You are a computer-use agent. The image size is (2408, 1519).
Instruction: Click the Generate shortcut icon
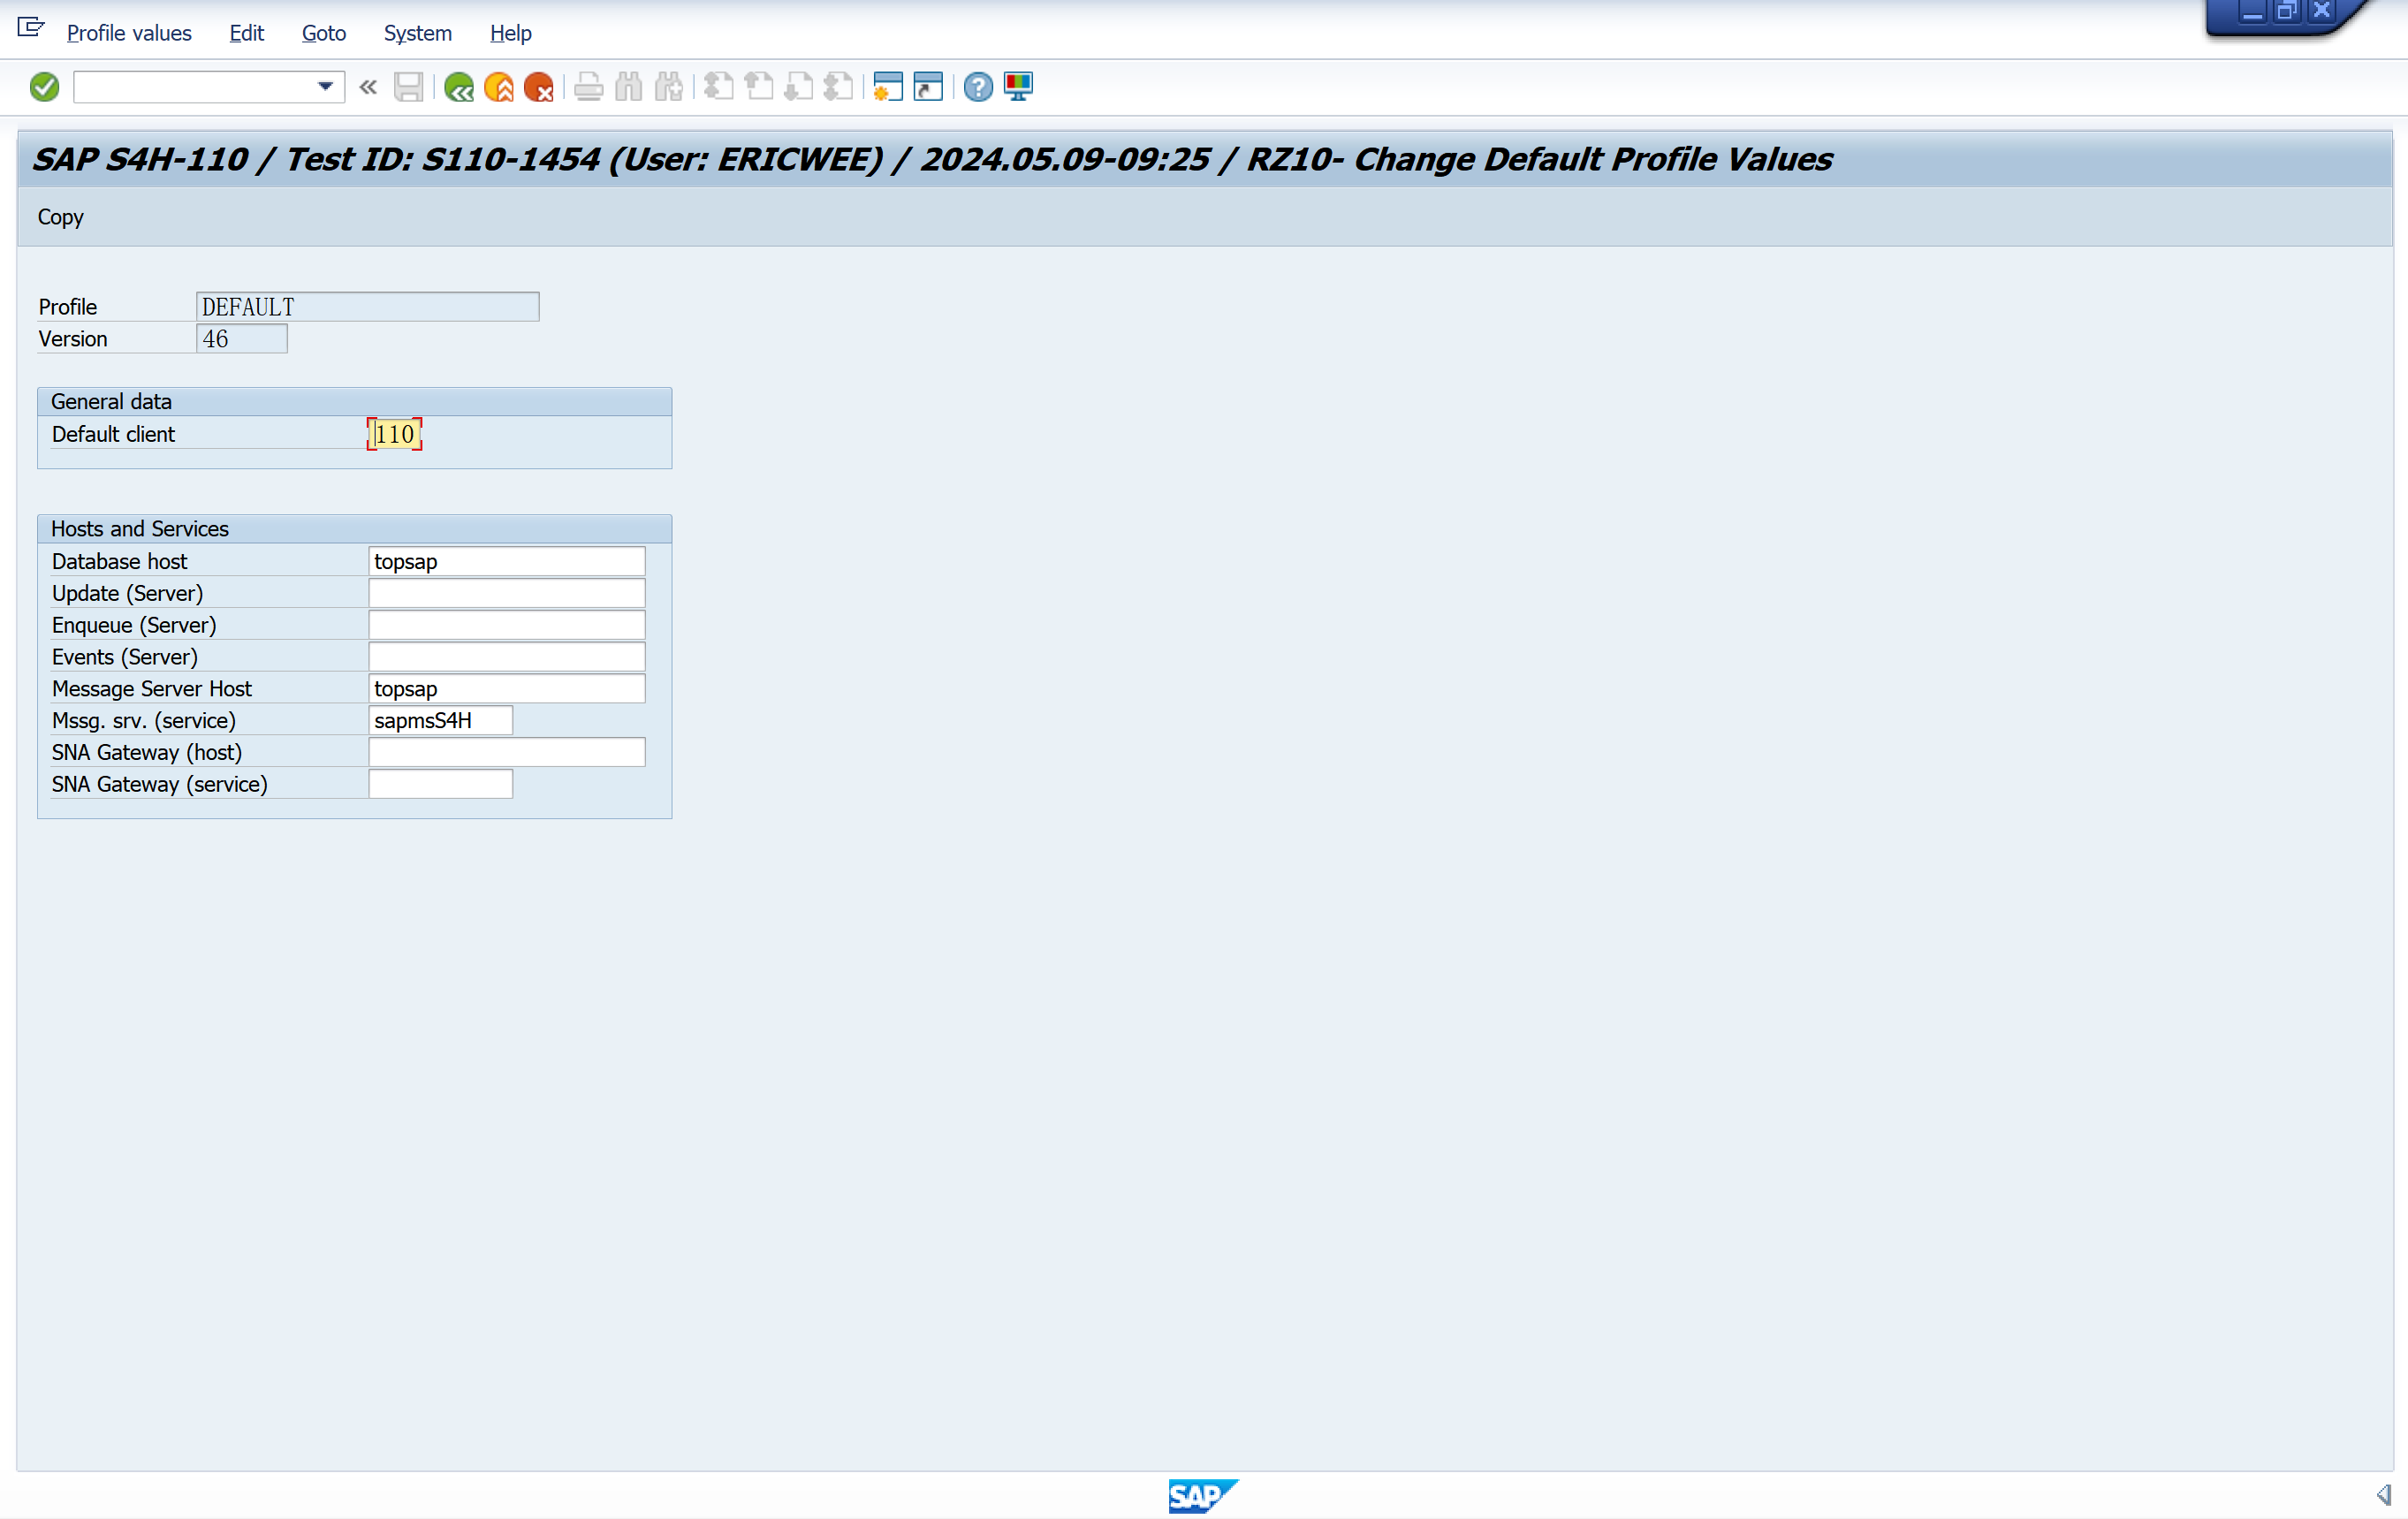coord(928,87)
